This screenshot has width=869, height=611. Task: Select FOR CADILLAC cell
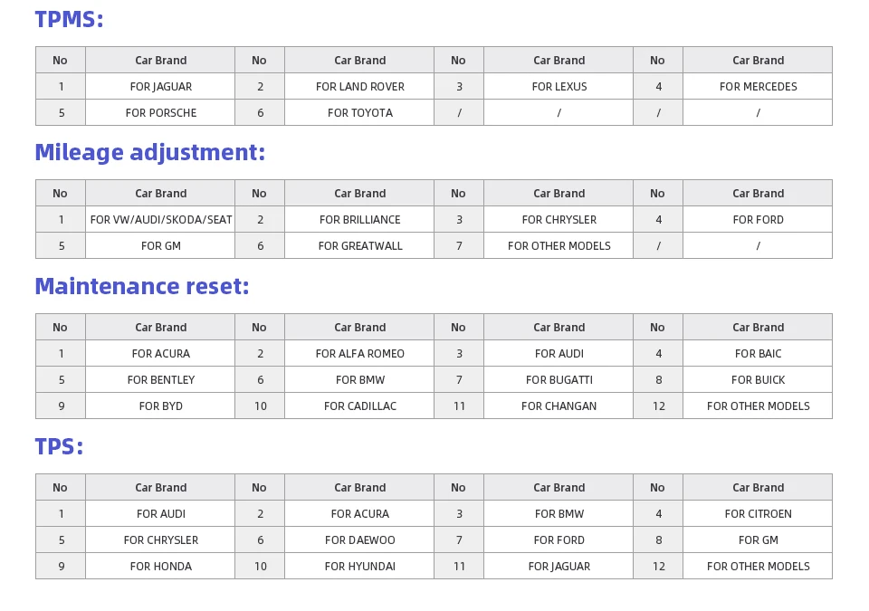(x=359, y=406)
